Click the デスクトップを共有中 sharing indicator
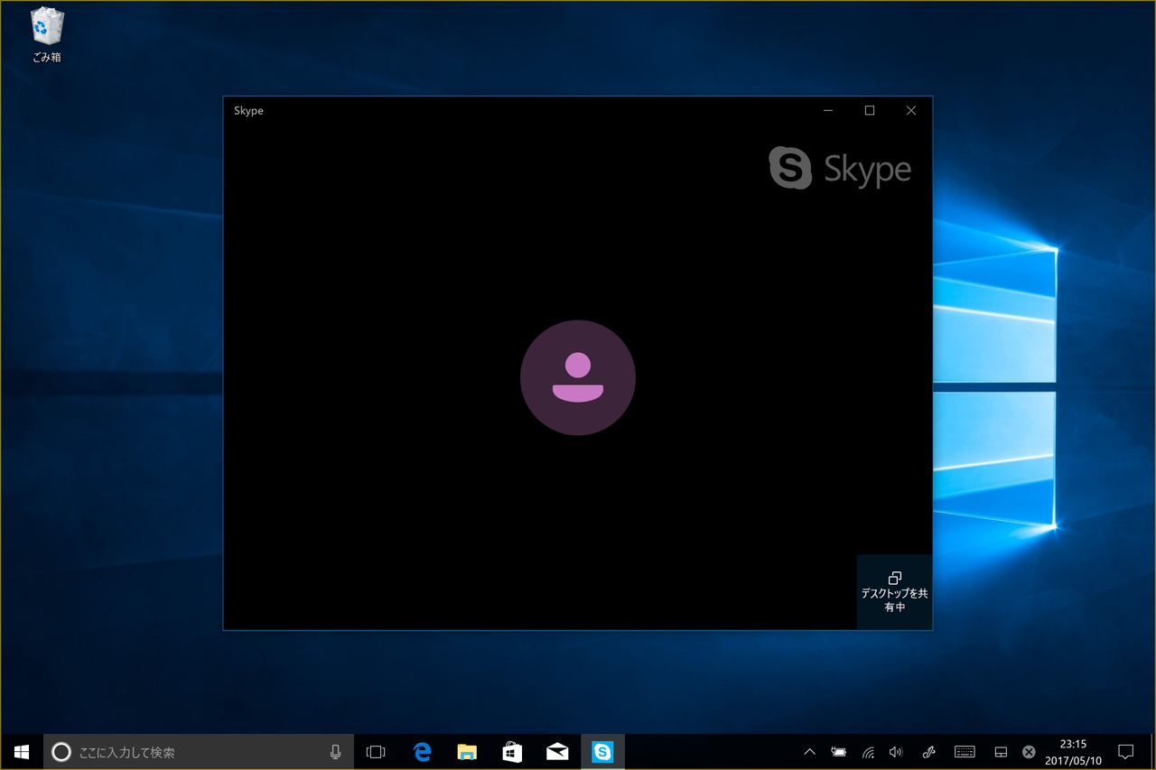The width and height of the screenshot is (1156, 770). coord(894,592)
